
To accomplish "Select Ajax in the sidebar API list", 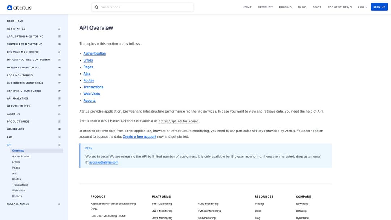I will tap(15, 174).
